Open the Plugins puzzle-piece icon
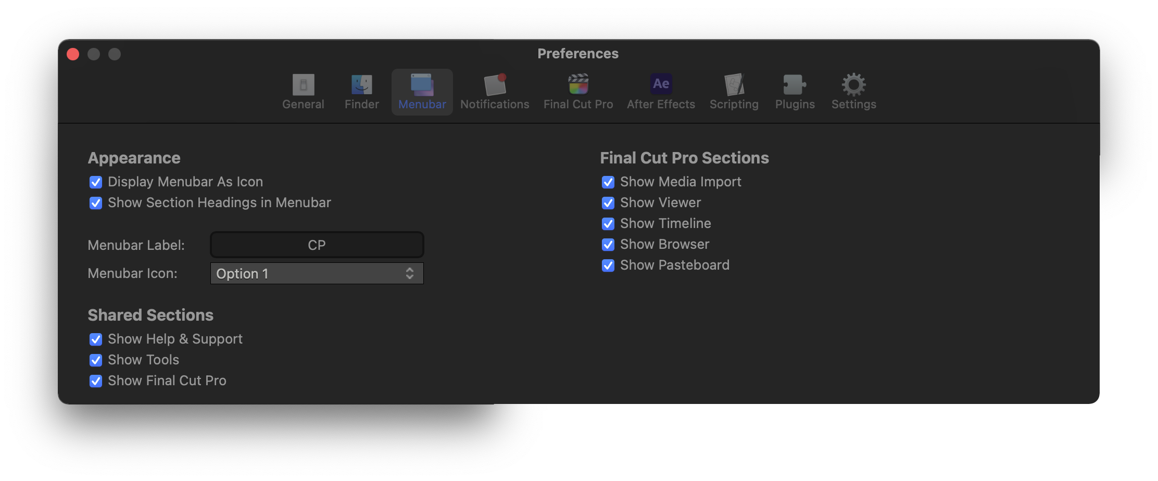Screen dimensions: 1158x481 click(795, 92)
